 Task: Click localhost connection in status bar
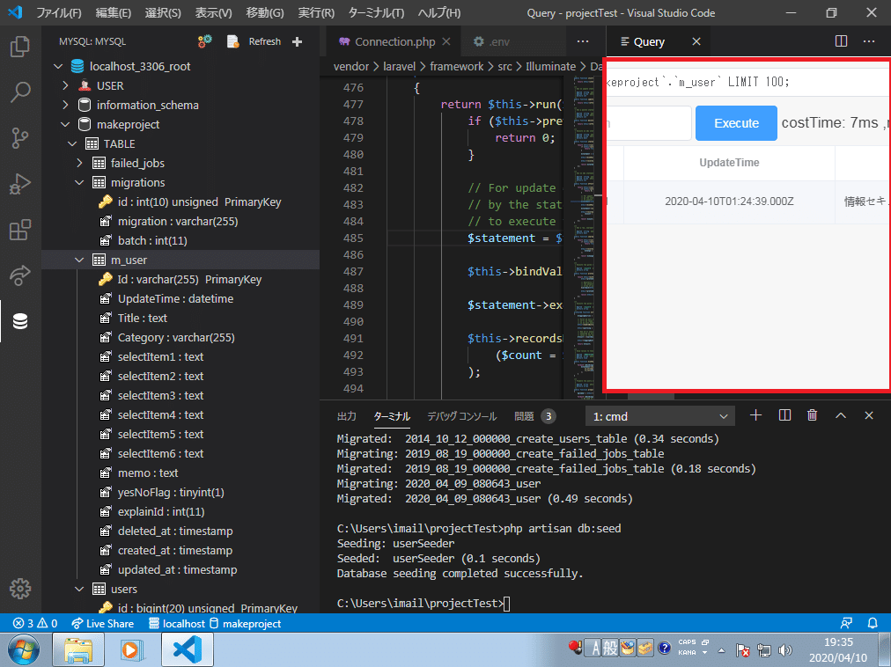pos(177,623)
